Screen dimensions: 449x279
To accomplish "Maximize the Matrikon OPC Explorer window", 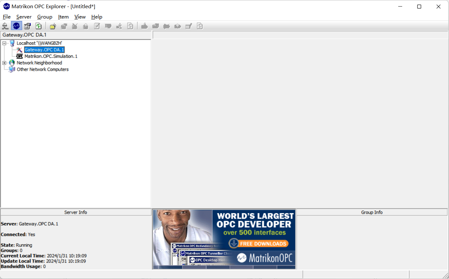I will (419, 7).
